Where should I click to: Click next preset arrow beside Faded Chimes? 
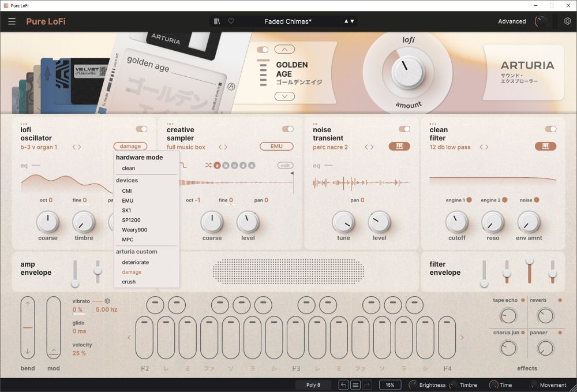[x=352, y=21]
